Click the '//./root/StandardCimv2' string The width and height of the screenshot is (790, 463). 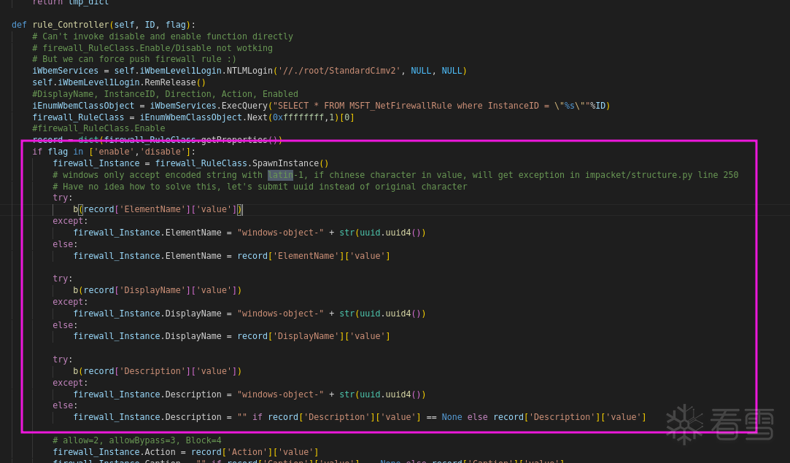point(340,71)
